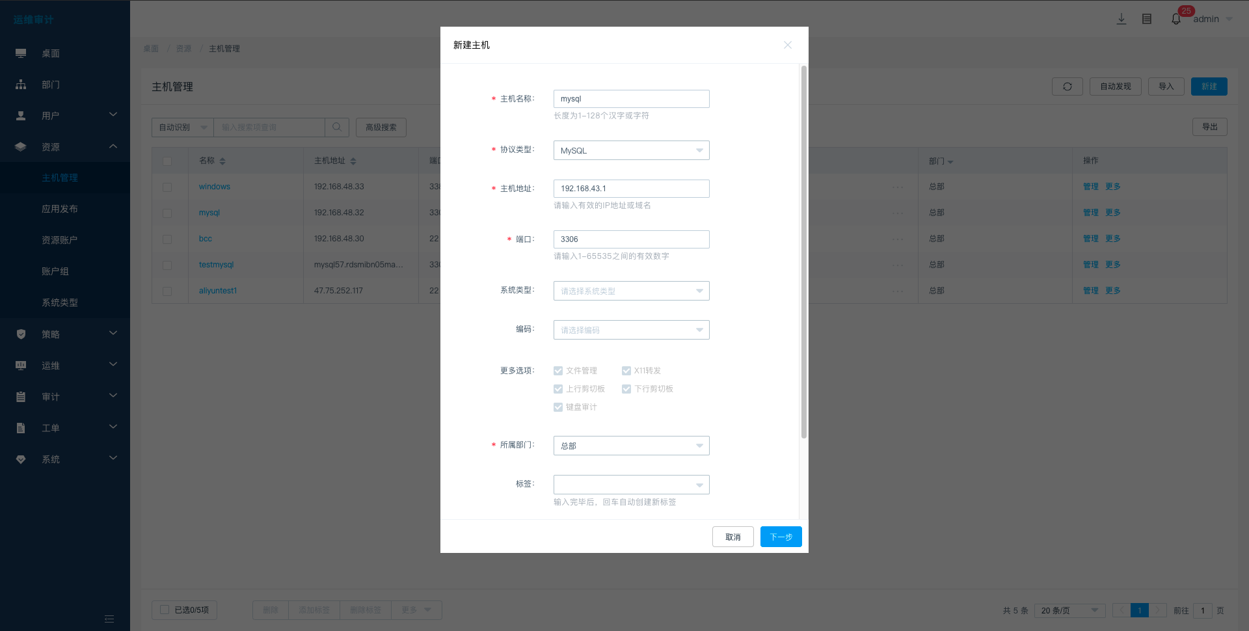The height and width of the screenshot is (631, 1249).
Task: Click the work order document icon in sidebar
Action: click(x=21, y=428)
